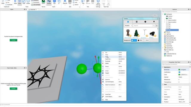The height and width of the screenshot is (107, 191).
Task: Focus the Explorer filter workspace field
Action: 176,12
